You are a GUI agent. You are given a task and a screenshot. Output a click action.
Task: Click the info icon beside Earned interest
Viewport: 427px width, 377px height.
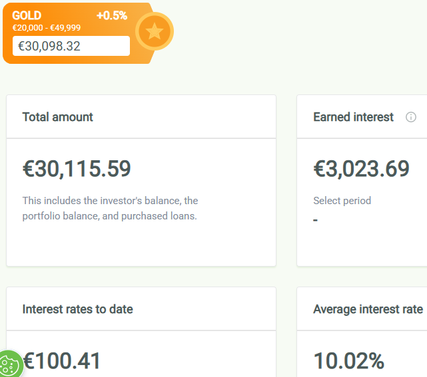410,117
